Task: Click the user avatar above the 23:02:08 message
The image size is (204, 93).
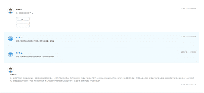Action: 10,70
